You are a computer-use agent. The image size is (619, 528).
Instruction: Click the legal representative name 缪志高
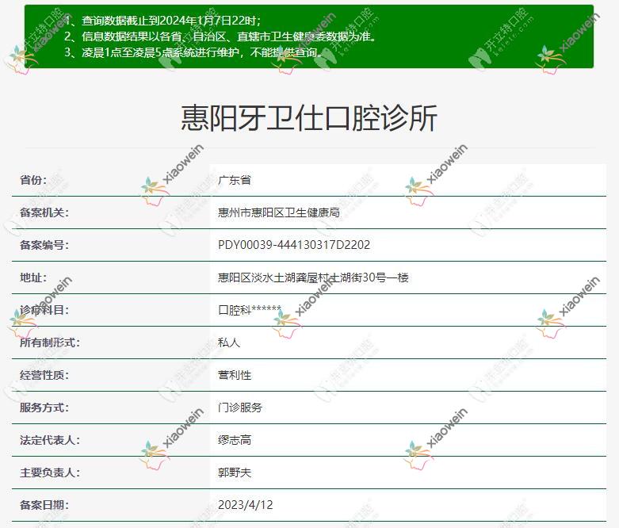[x=235, y=440]
